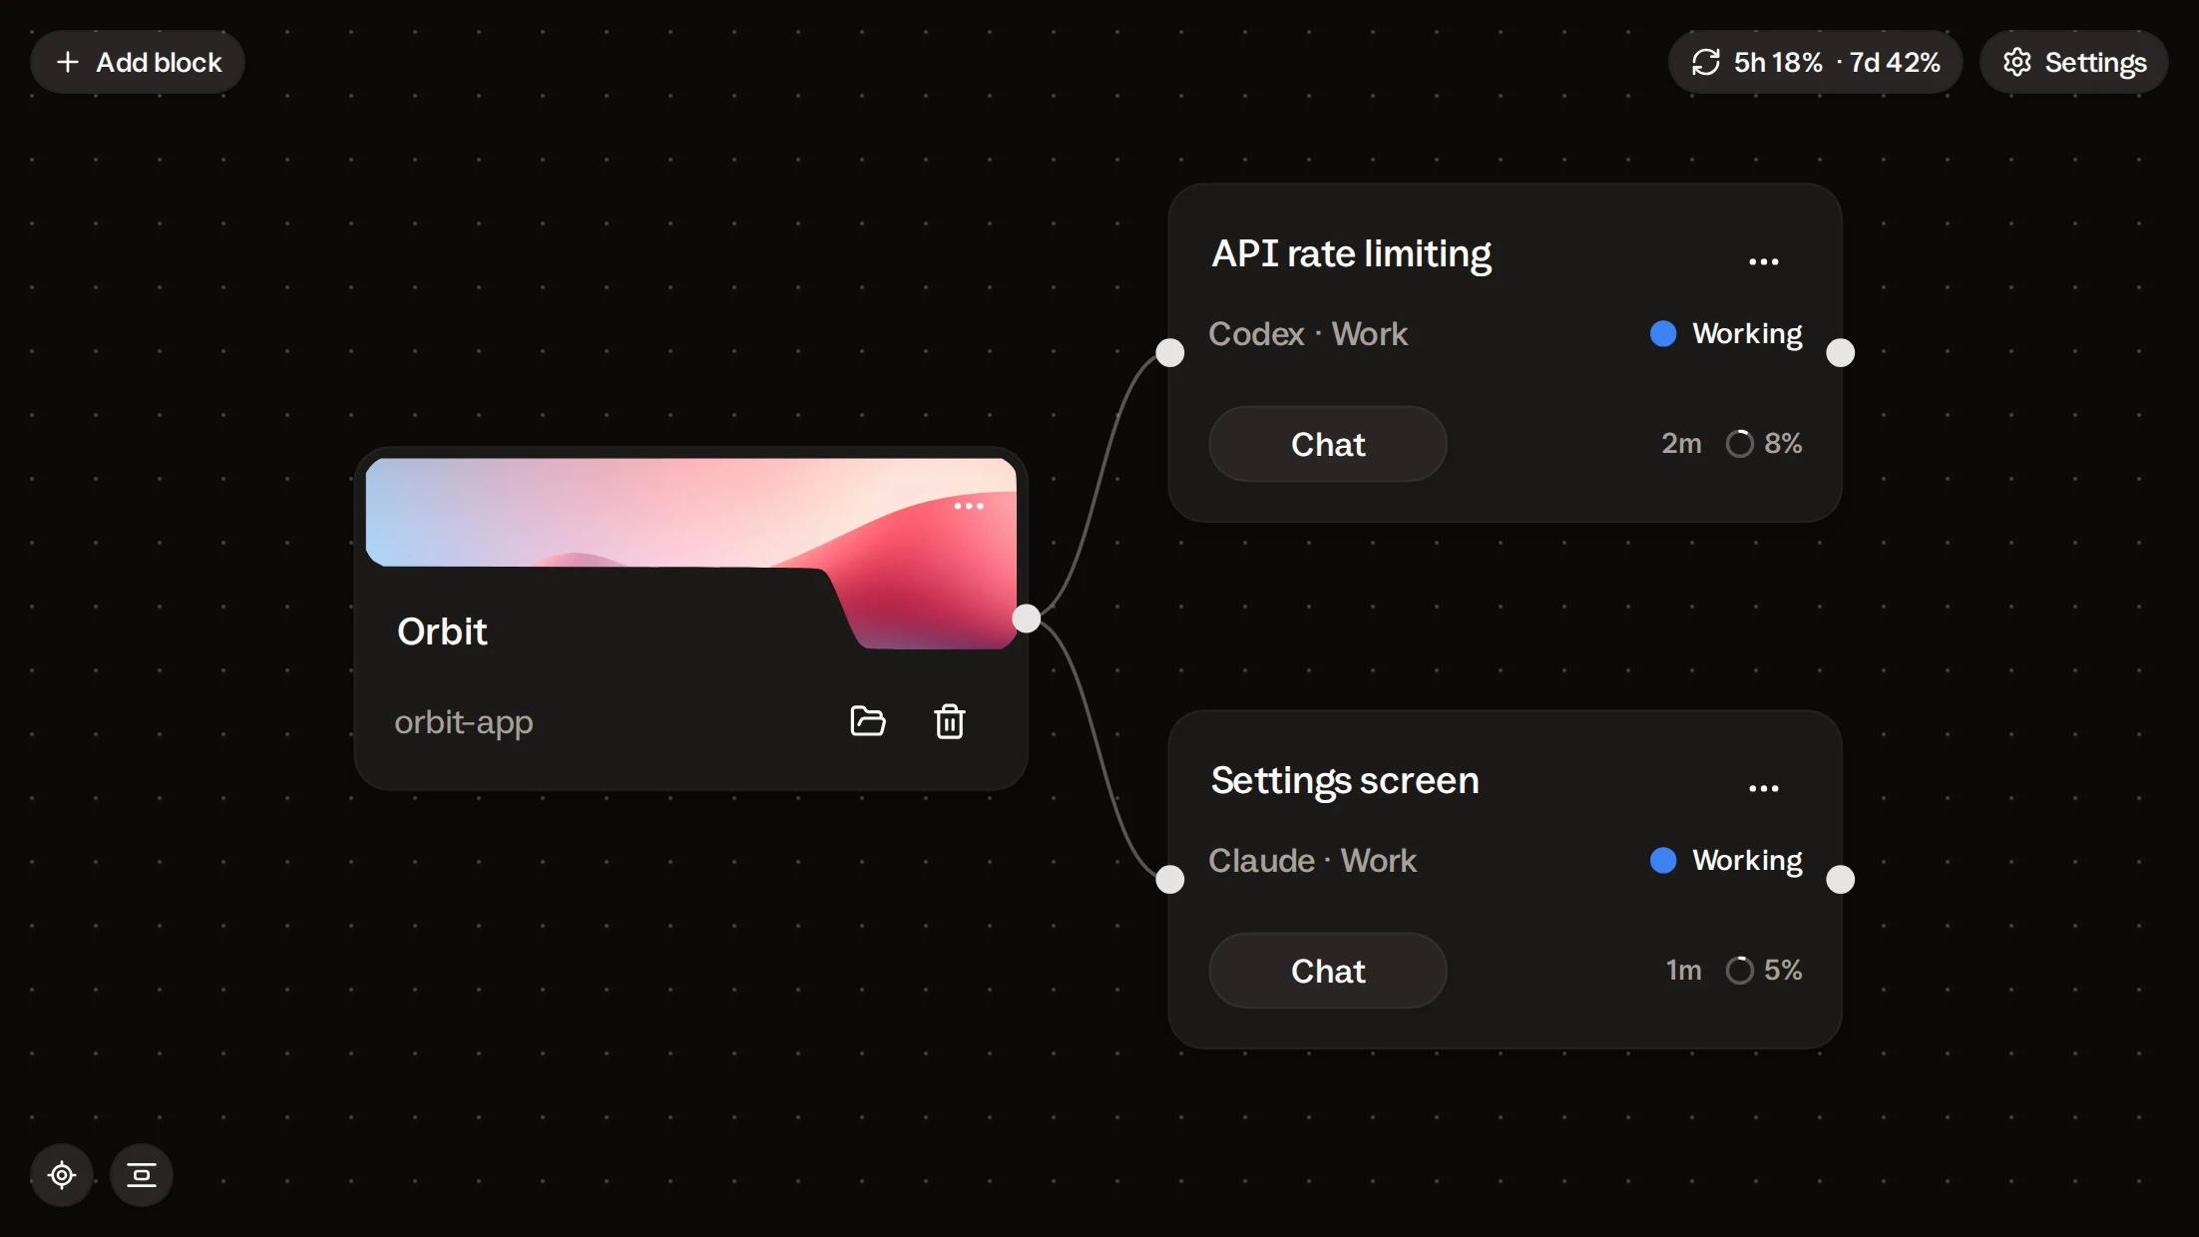Click the Orbit gradient cover image
This screenshot has height=1237, width=2199.
point(690,514)
